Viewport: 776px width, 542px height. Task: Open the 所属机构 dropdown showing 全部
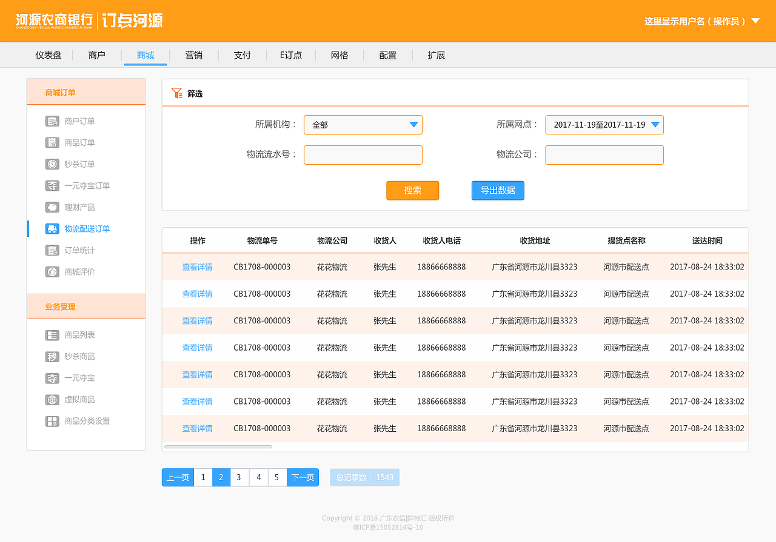click(363, 125)
